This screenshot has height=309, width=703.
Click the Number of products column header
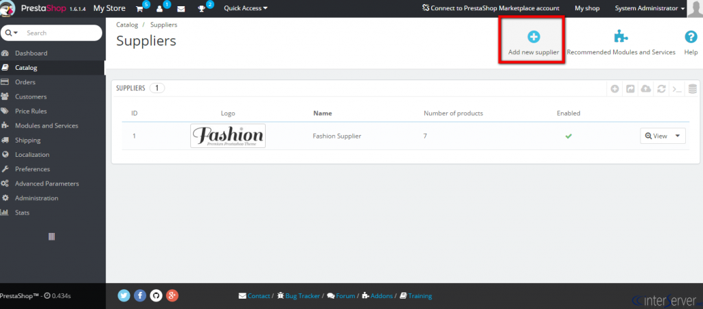pos(453,113)
